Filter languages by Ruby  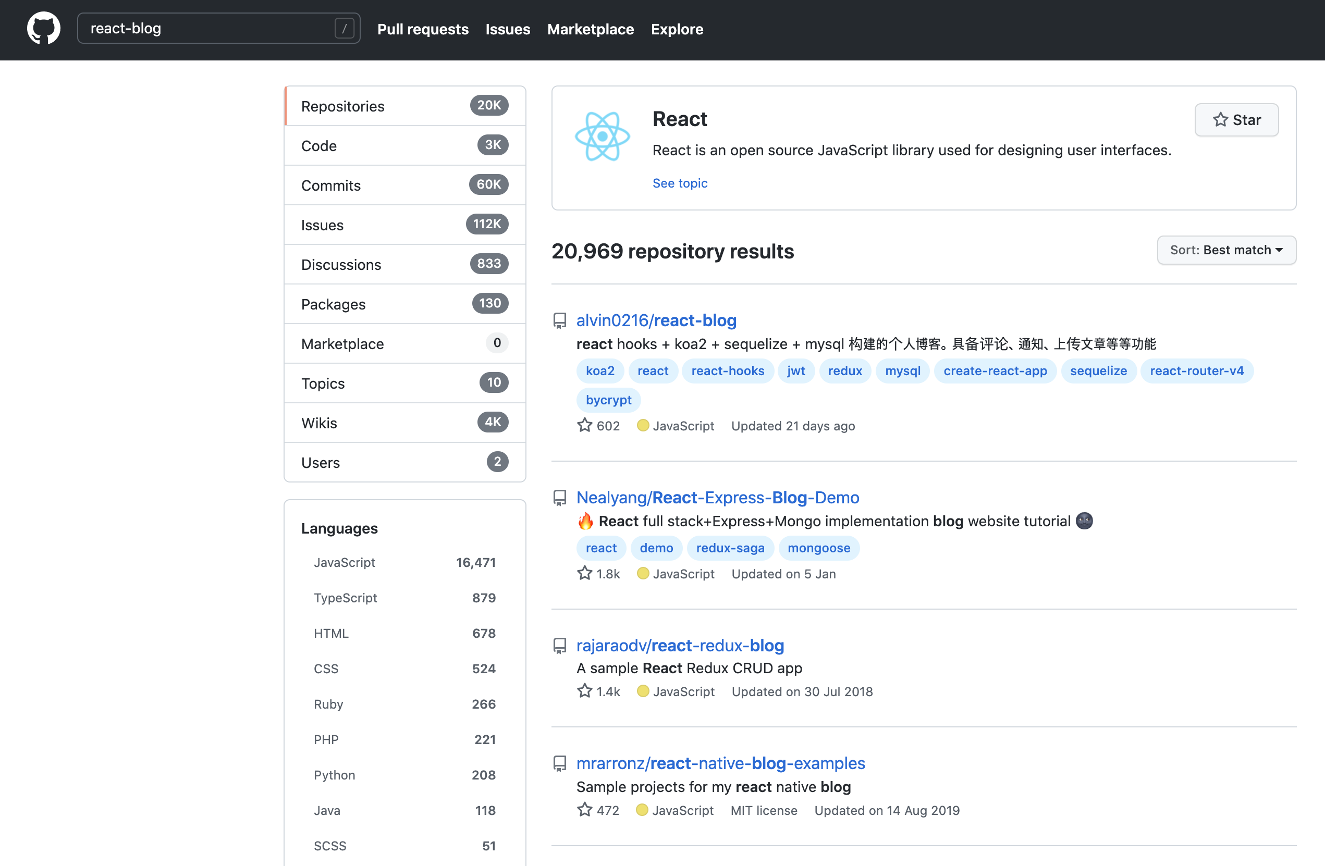[x=404, y=704]
